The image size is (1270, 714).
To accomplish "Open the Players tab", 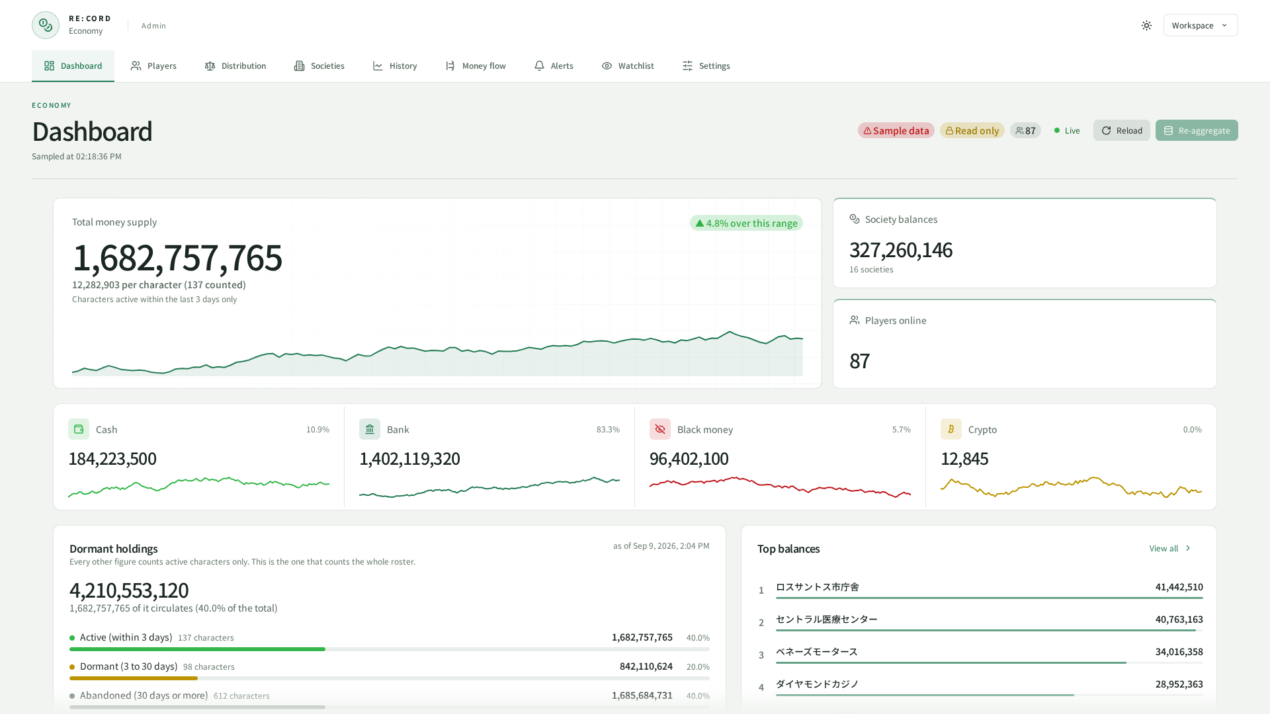I will coord(153,65).
